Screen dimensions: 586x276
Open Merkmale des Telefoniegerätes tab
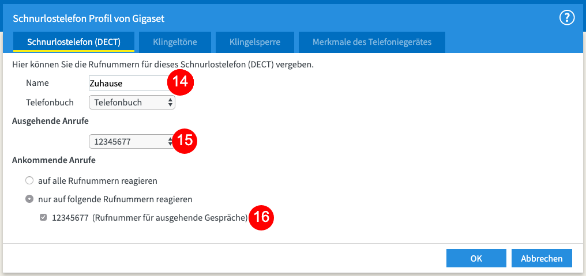coord(372,42)
